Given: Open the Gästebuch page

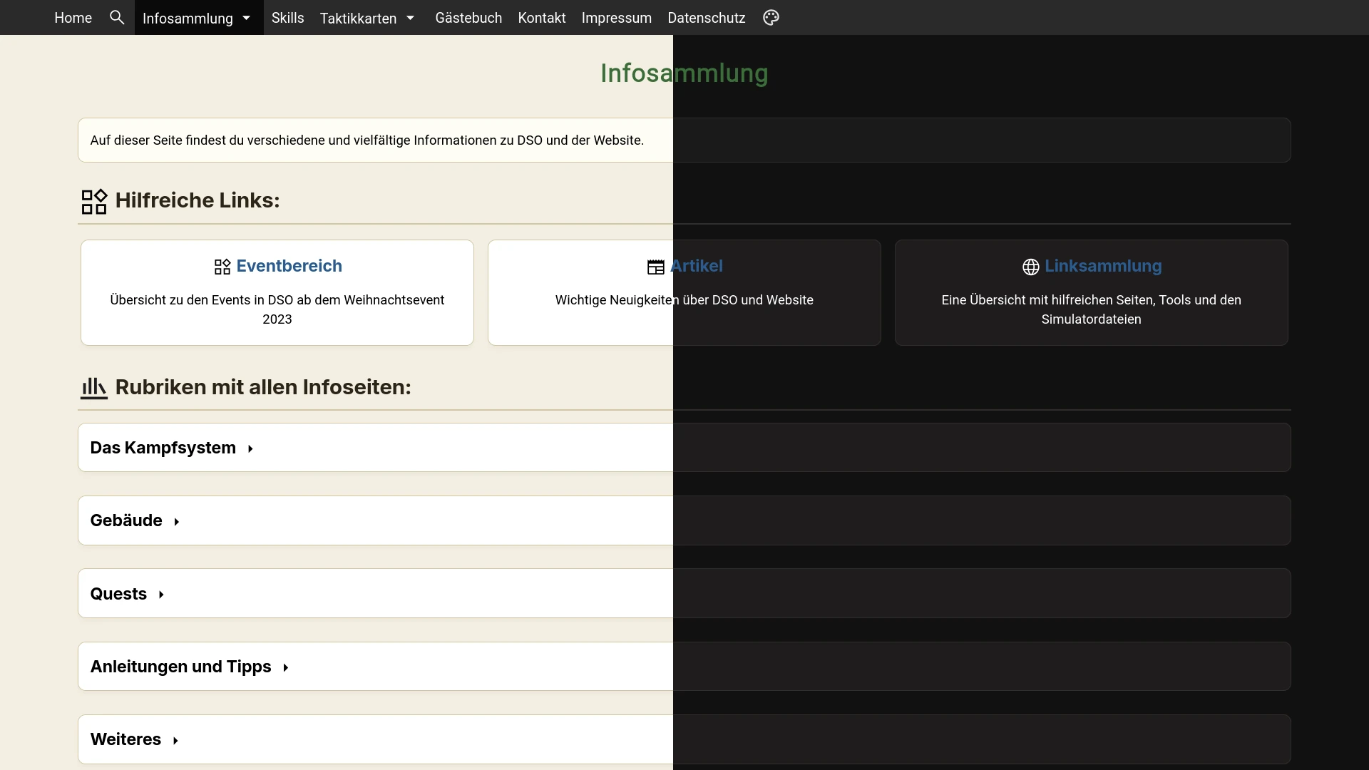Looking at the screenshot, I should (468, 18).
